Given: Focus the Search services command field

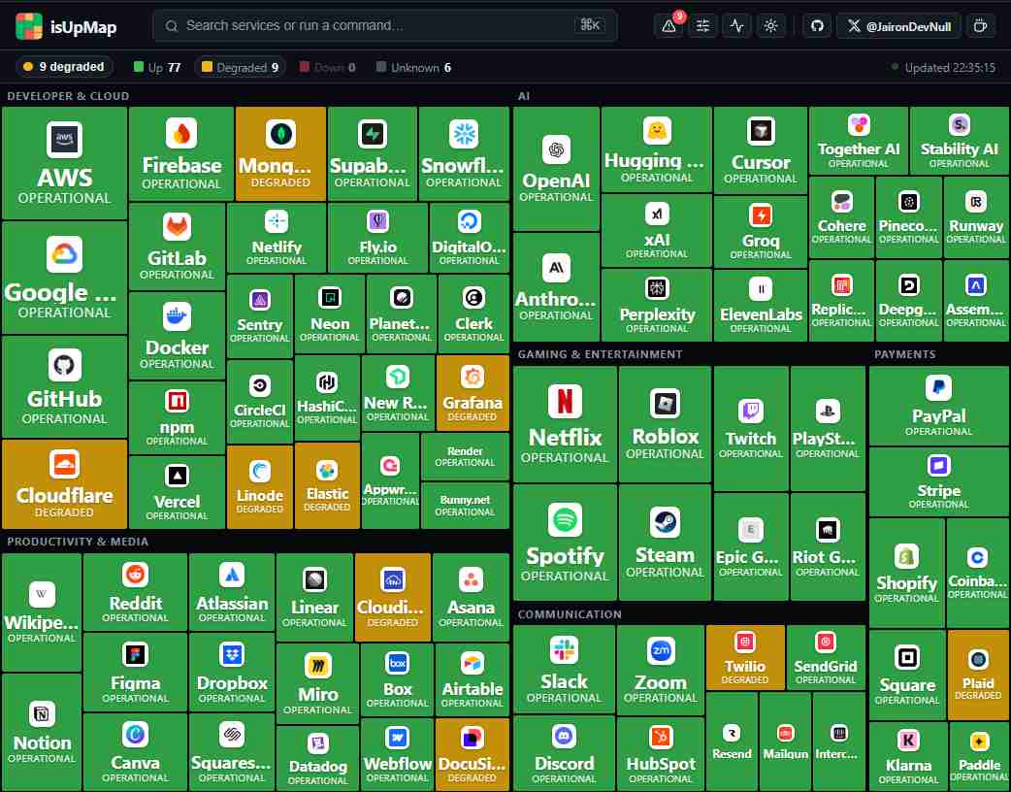Looking at the screenshot, I should (385, 26).
